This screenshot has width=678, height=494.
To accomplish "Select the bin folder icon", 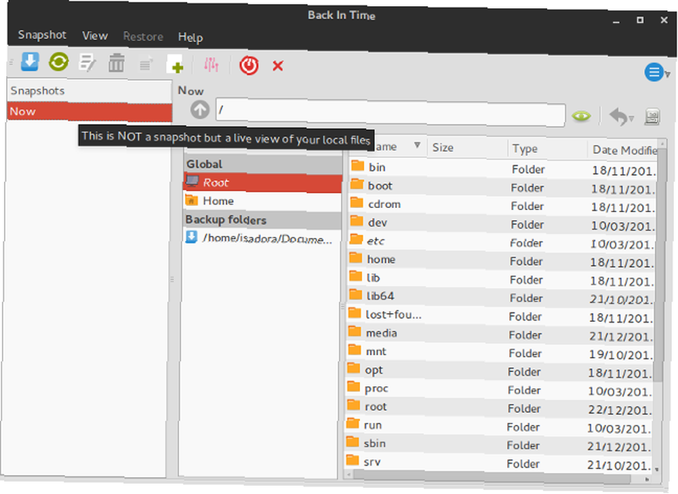I will click(357, 165).
